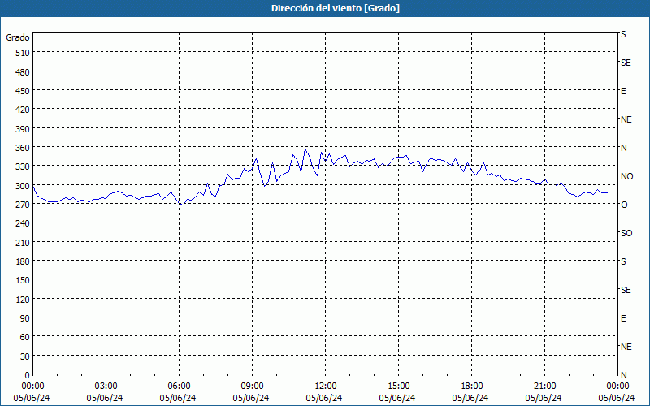Click the "SE" compass label level with 480
The height and width of the screenshot is (406, 650).
pyautogui.click(x=626, y=63)
